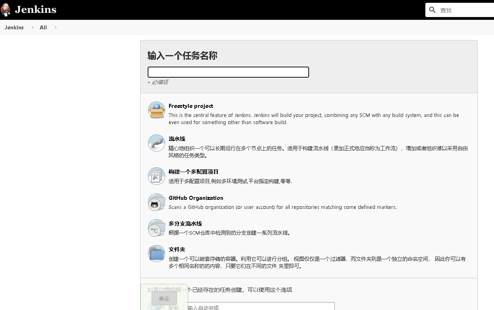Click the 输入自动完成 copy-from field
This screenshot has width=494, height=310.
pos(260,308)
